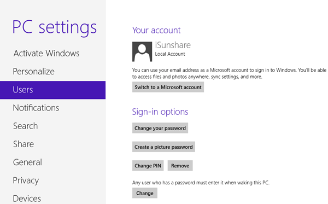Click the Microsoft account description paragraph

(229, 73)
